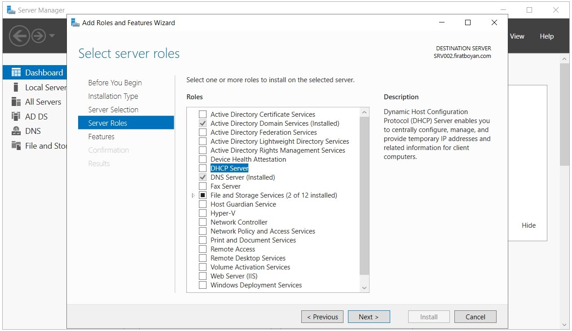The image size is (572, 331).
Task: Click Server Manager window scrollbar thumb
Action: pos(565,115)
